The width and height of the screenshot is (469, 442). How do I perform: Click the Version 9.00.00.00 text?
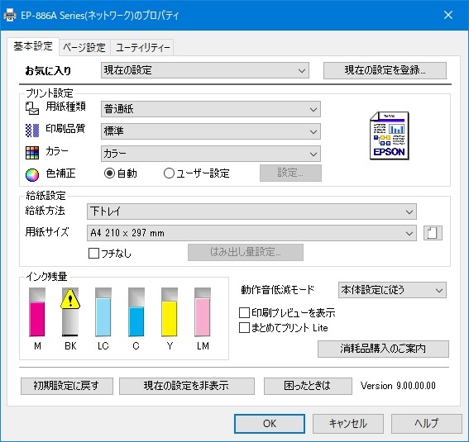tap(398, 386)
